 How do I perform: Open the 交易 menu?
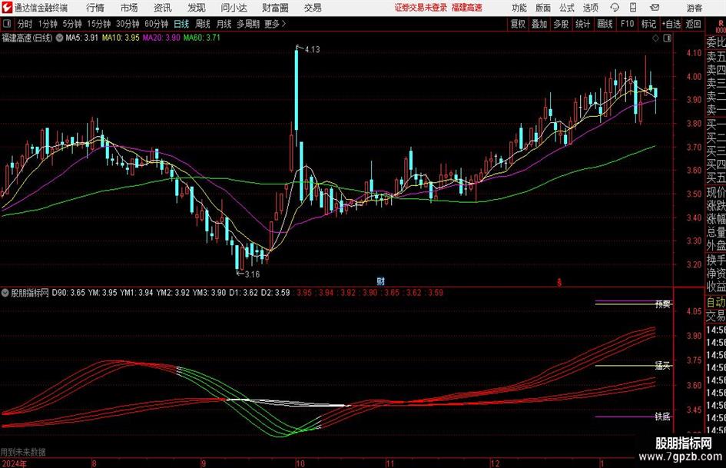[x=313, y=8]
